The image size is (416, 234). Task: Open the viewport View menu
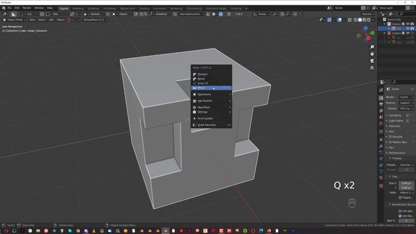[32, 19]
